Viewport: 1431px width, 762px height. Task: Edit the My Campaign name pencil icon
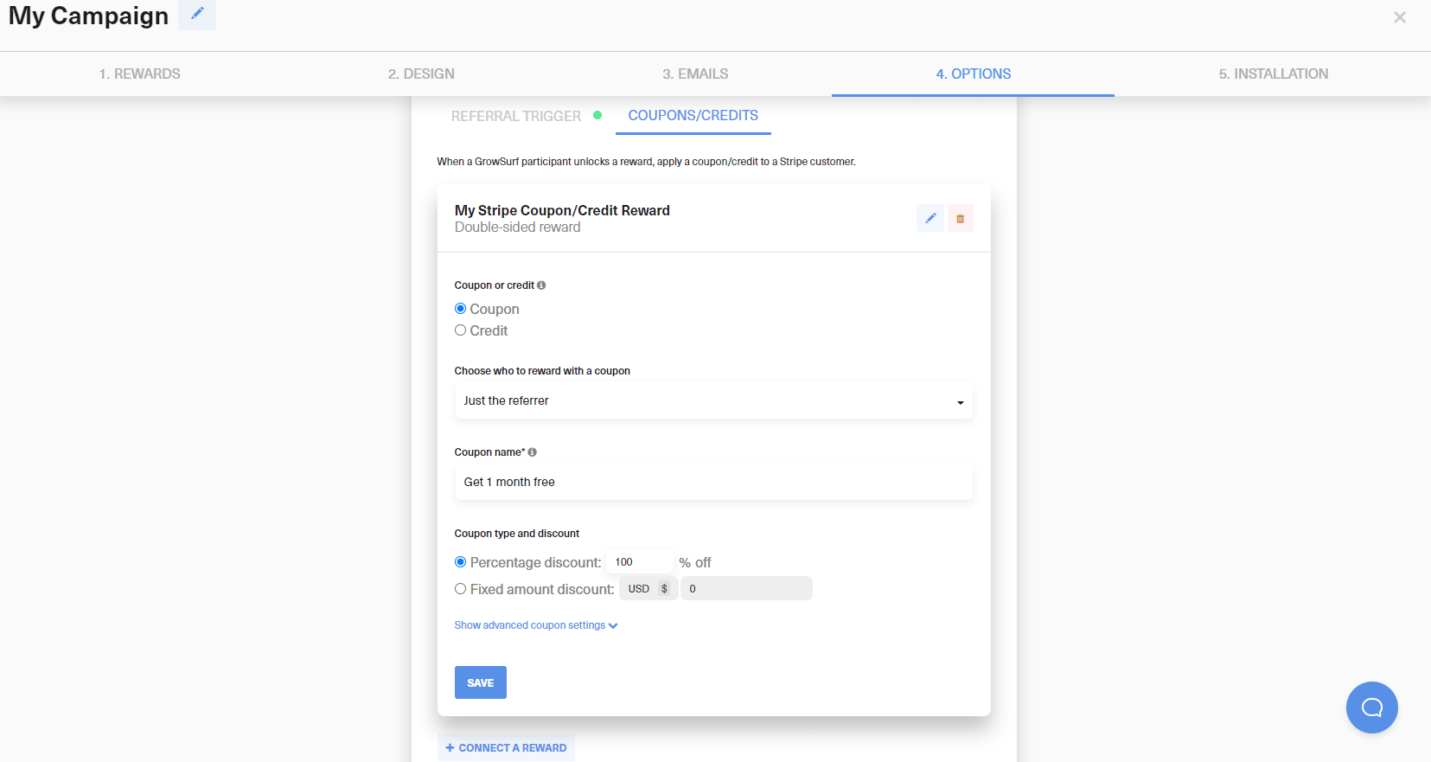[x=197, y=14]
